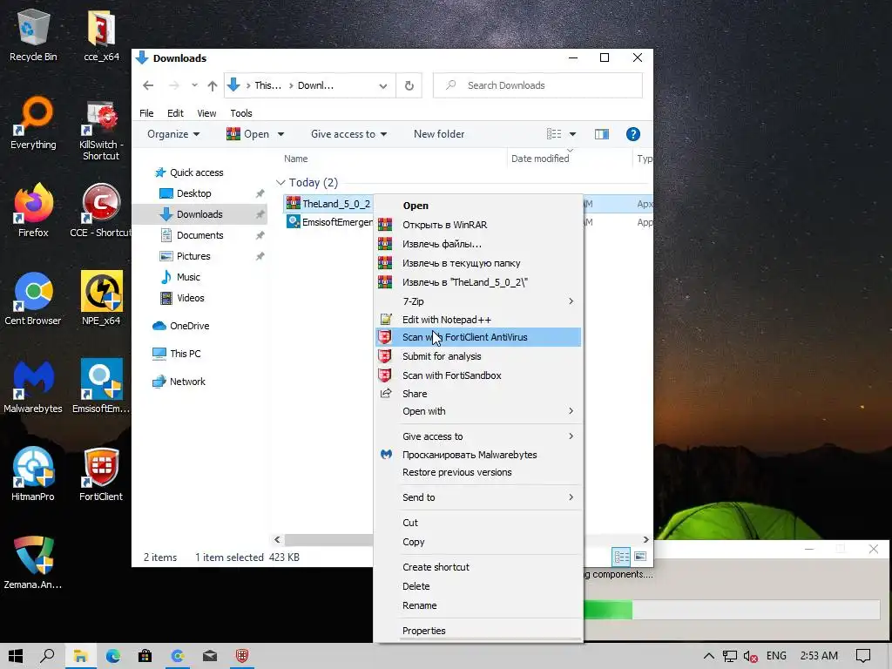The width and height of the screenshot is (892, 669).
Task: Open the Organize dropdown
Action: (x=173, y=134)
